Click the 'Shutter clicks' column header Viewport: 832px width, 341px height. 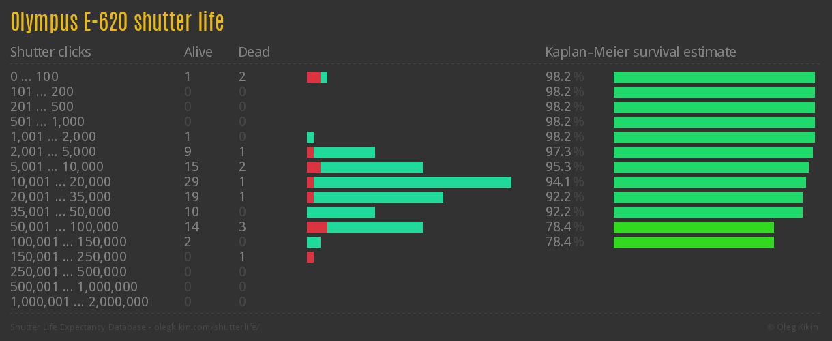[50, 52]
